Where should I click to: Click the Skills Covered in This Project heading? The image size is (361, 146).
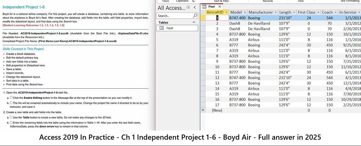(x=23, y=49)
